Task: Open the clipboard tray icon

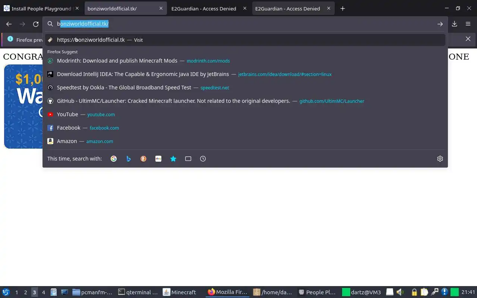Action: coord(424,292)
